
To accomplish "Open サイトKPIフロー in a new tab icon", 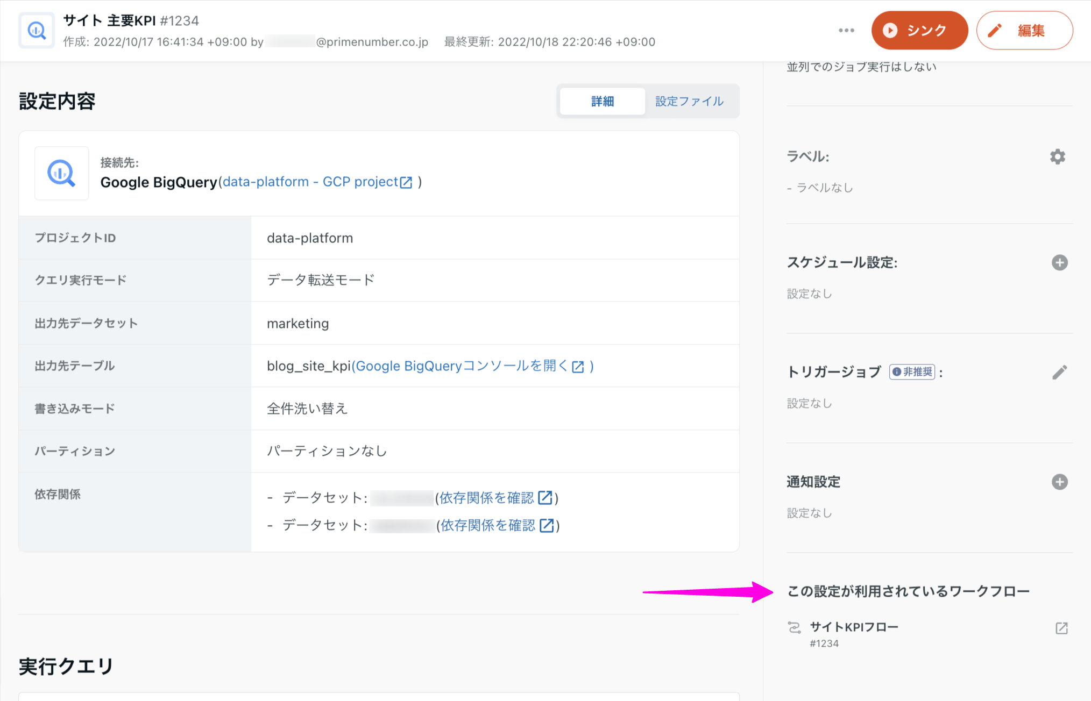I will click(x=1061, y=628).
